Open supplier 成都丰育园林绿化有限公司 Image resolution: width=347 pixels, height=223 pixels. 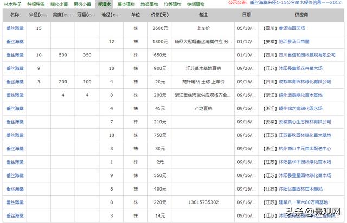305,82
